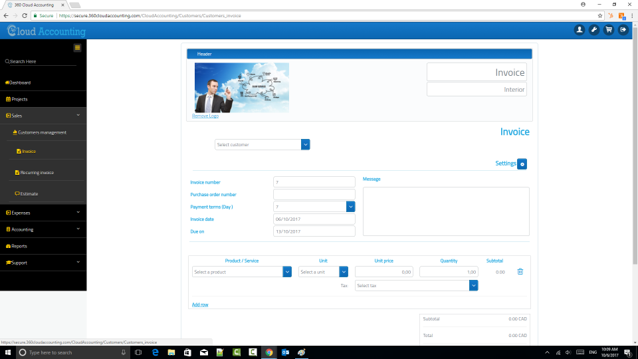Click the search magnifier icon in sidebar
The width and height of the screenshot is (638, 359).
pyautogui.click(x=7, y=61)
